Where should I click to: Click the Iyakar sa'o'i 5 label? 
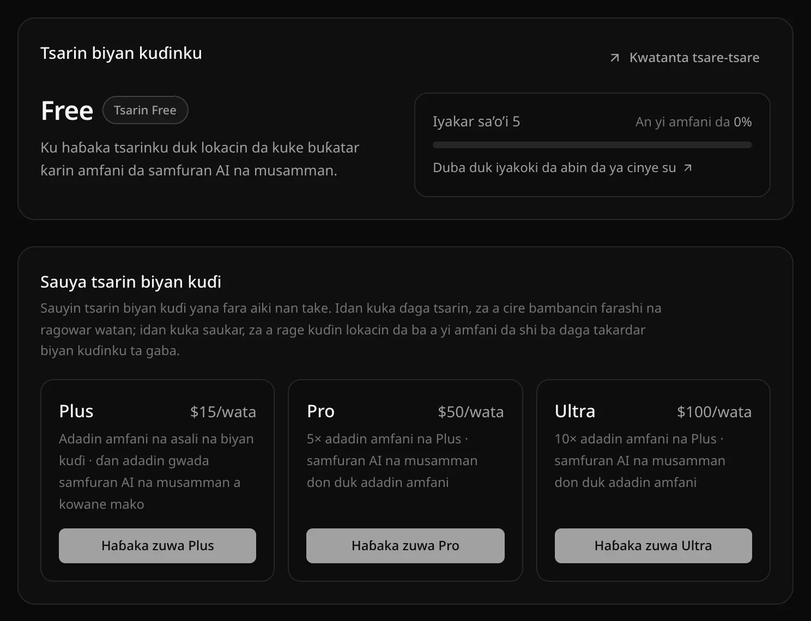pyautogui.click(x=476, y=121)
